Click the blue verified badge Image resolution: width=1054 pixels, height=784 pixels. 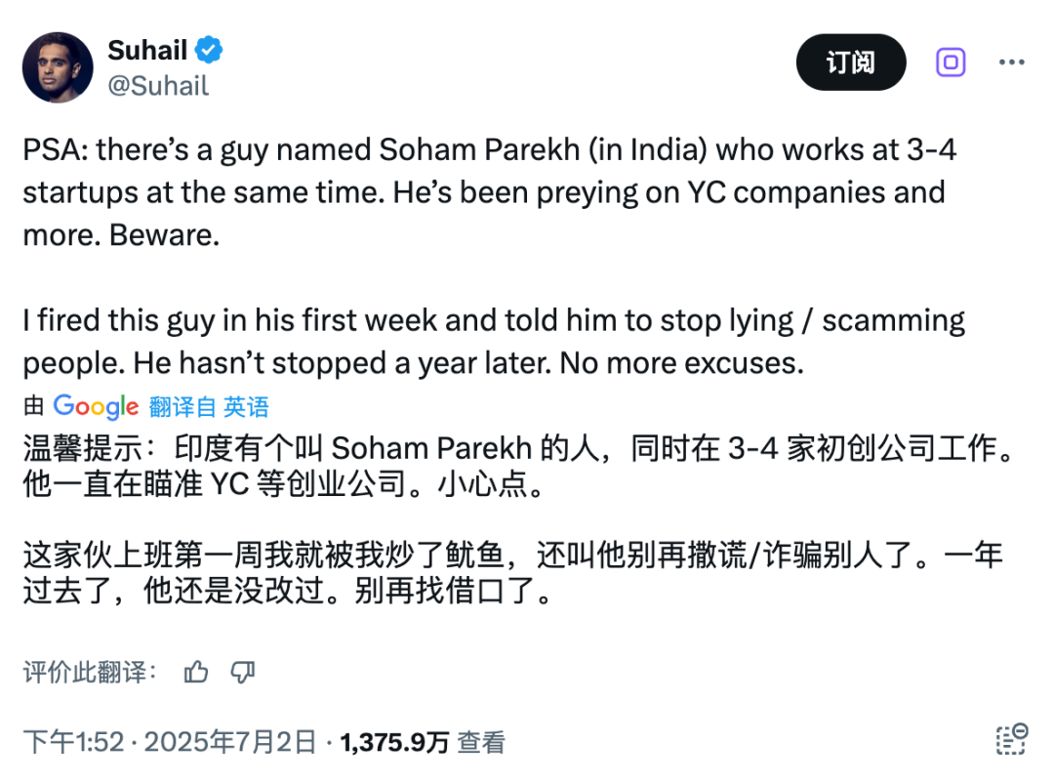(x=209, y=50)
